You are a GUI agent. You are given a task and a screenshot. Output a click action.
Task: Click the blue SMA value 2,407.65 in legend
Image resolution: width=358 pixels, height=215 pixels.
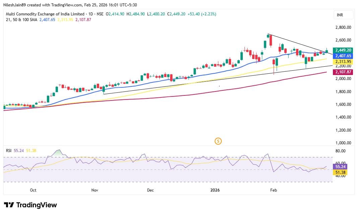point(47,20)
